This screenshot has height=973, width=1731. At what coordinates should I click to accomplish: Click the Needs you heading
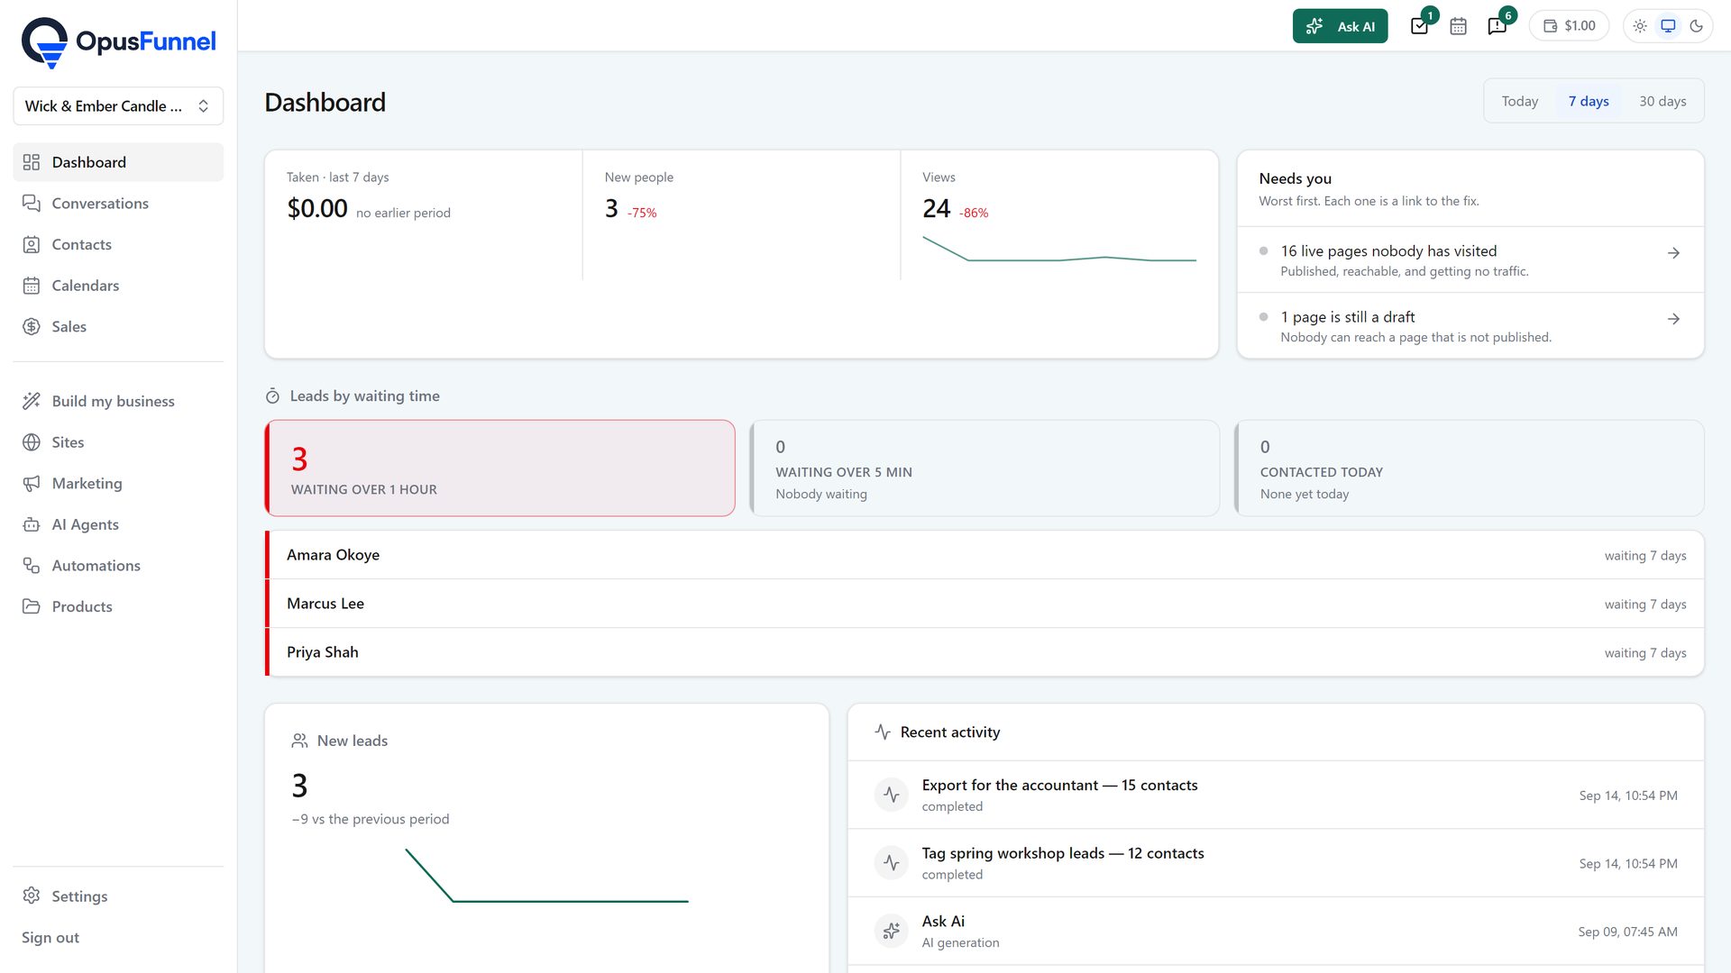click(1295, 178)
